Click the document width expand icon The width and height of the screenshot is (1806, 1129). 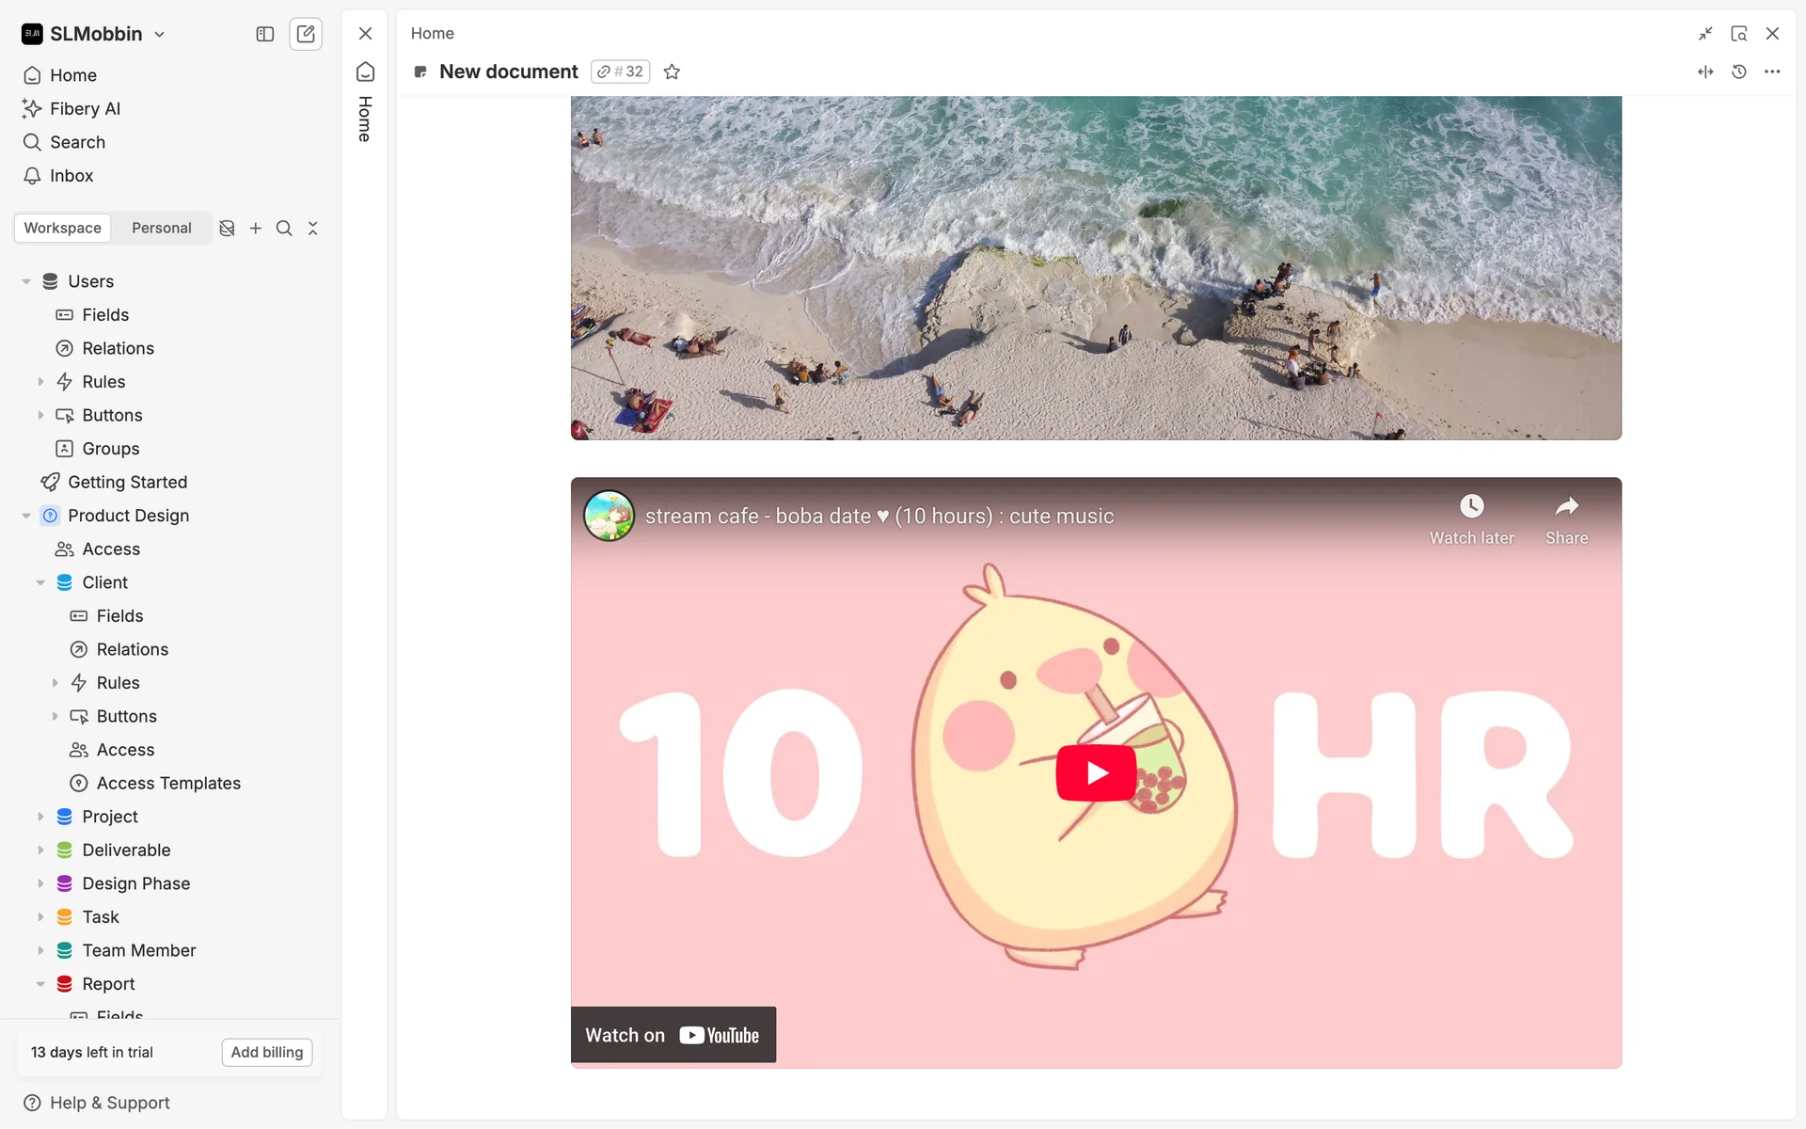[1705, 72]
